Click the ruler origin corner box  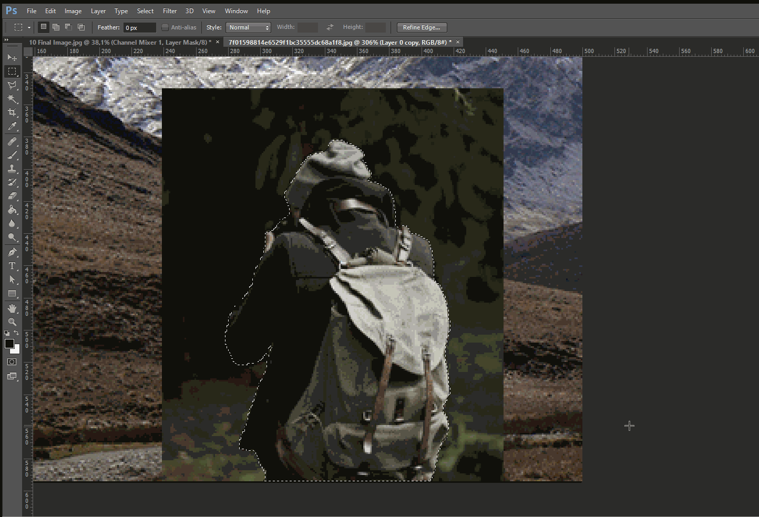(28, 51)
